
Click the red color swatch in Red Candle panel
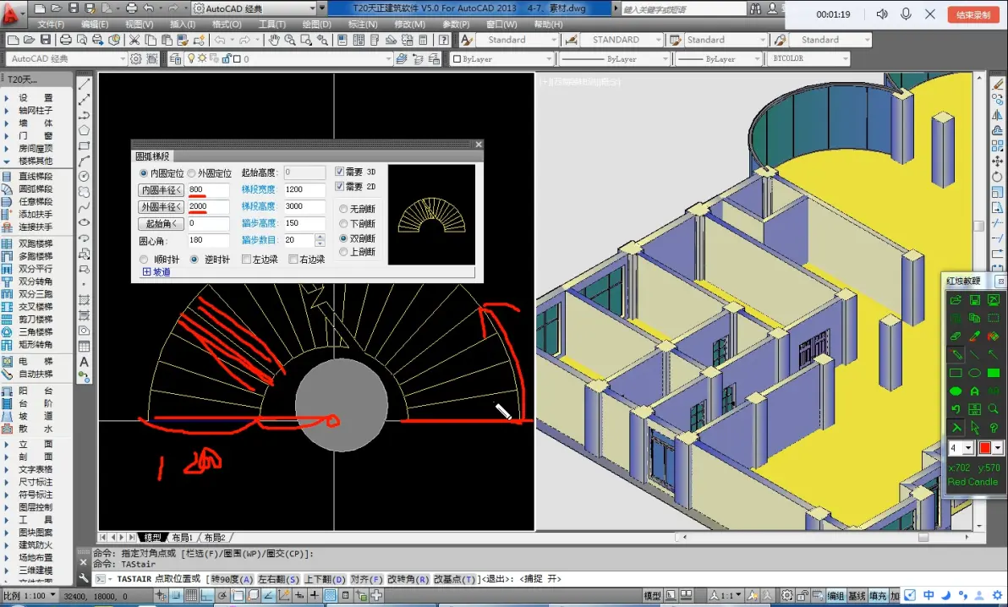984,448
